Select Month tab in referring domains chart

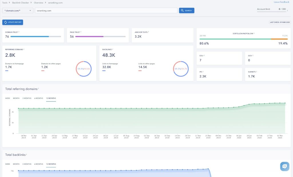16,98
